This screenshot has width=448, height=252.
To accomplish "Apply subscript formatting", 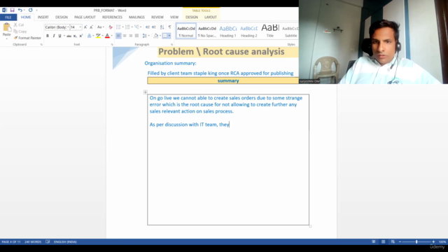I will point(75,36).
